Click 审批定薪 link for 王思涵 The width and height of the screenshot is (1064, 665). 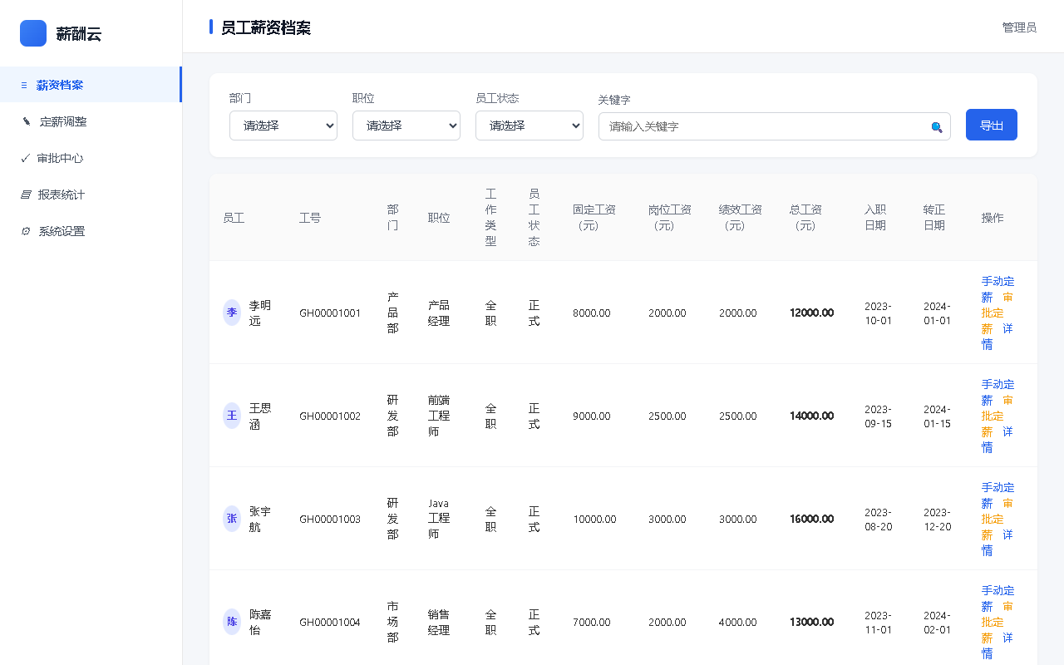click(x=997, y=416)
